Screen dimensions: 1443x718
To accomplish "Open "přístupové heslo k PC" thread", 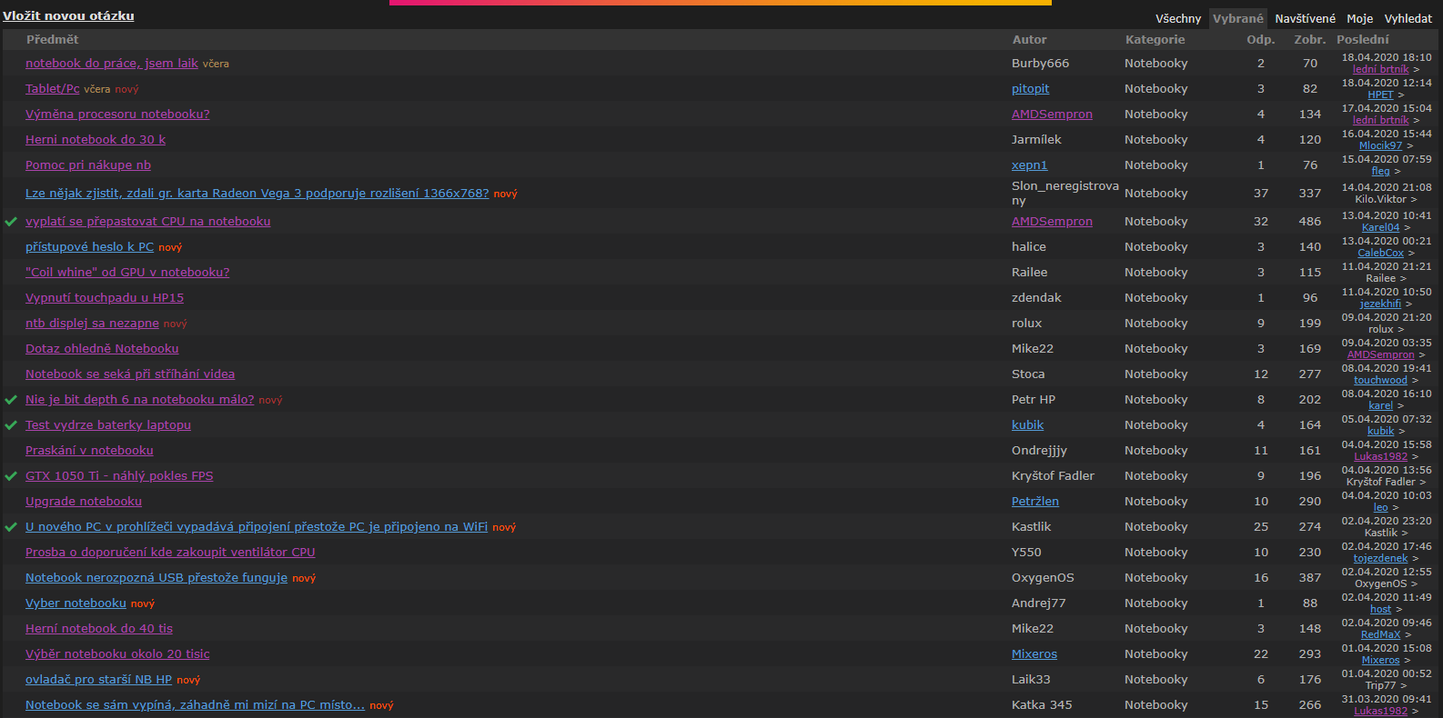I will tap(90, 247).
